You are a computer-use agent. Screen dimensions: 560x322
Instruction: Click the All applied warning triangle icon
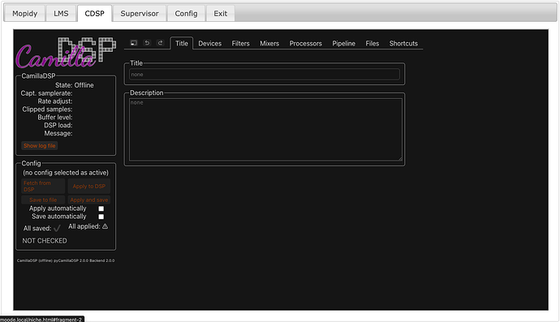click(105, 226)
